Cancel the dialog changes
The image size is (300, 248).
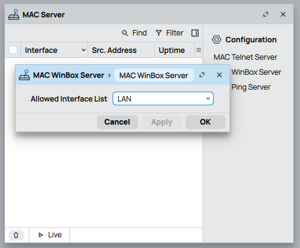[x=117, y=122]
